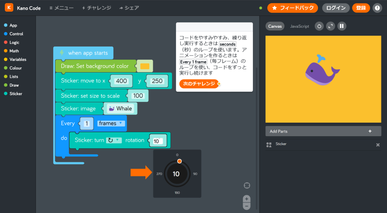This screenshot has width=387, height=213.
Task: Click the restart app icon above the canvas
Action: point(319,26)
